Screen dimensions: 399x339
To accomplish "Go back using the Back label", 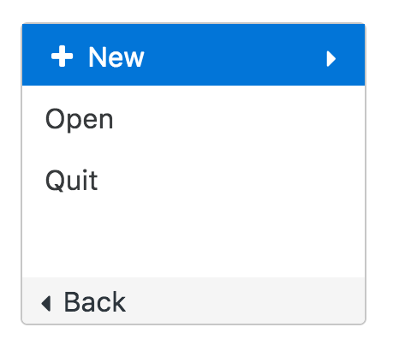I will [x=94, y=302].
